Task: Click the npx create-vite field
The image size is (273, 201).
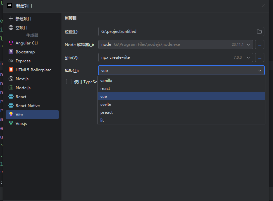Action: click(x=171, y=58)
